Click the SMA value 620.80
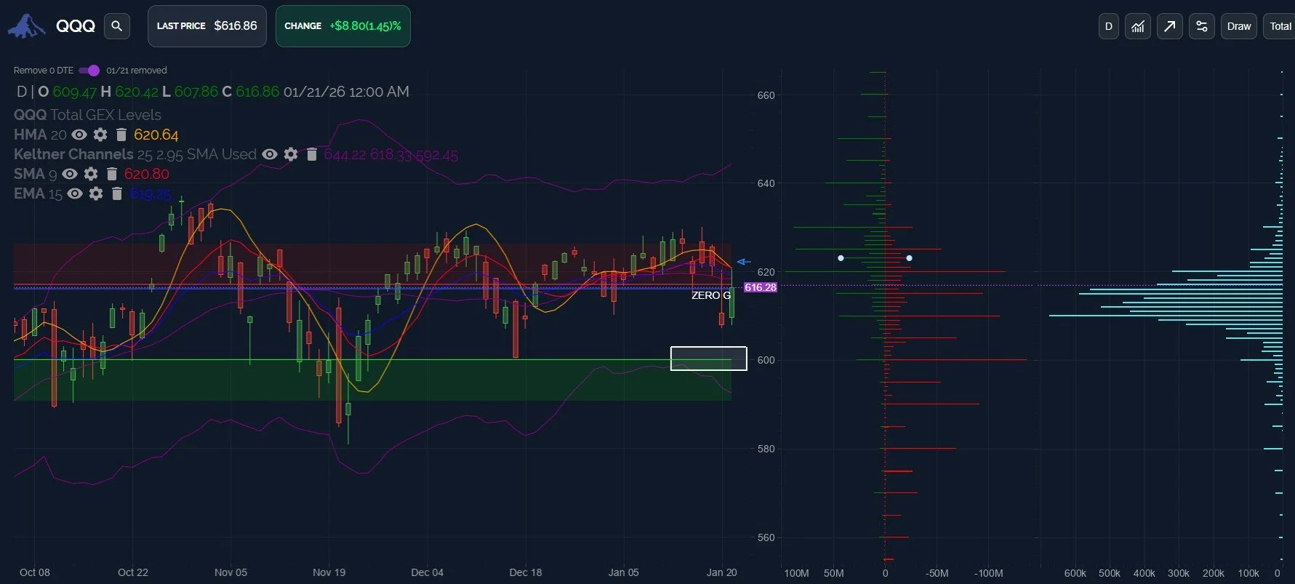The width and height of the screenshot is (1295, 584). click(146, 174)
